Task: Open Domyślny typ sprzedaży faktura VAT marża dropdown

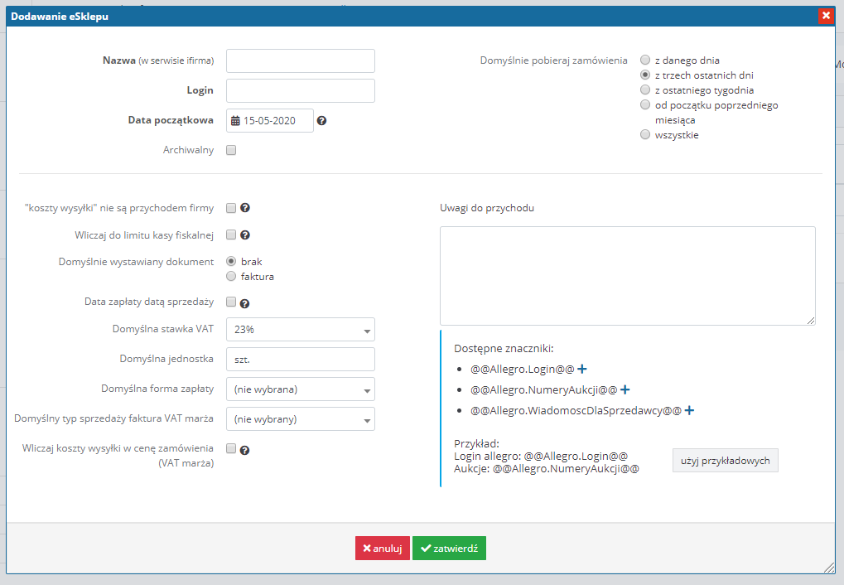Action: (x=301, y=419)
